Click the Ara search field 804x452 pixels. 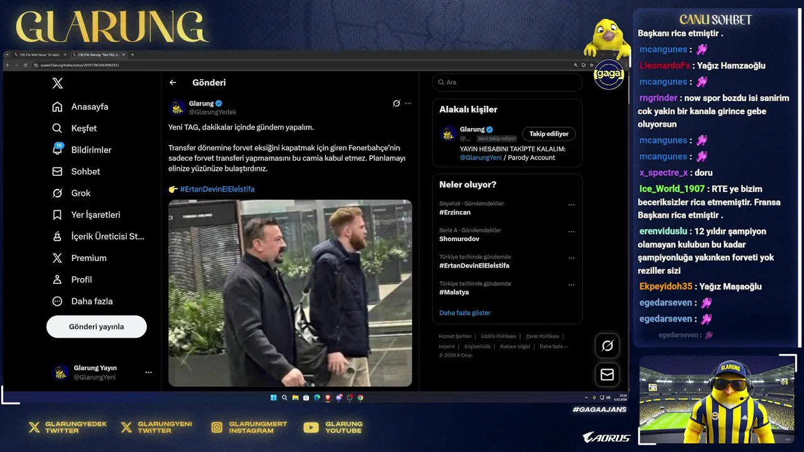point(507,82)
